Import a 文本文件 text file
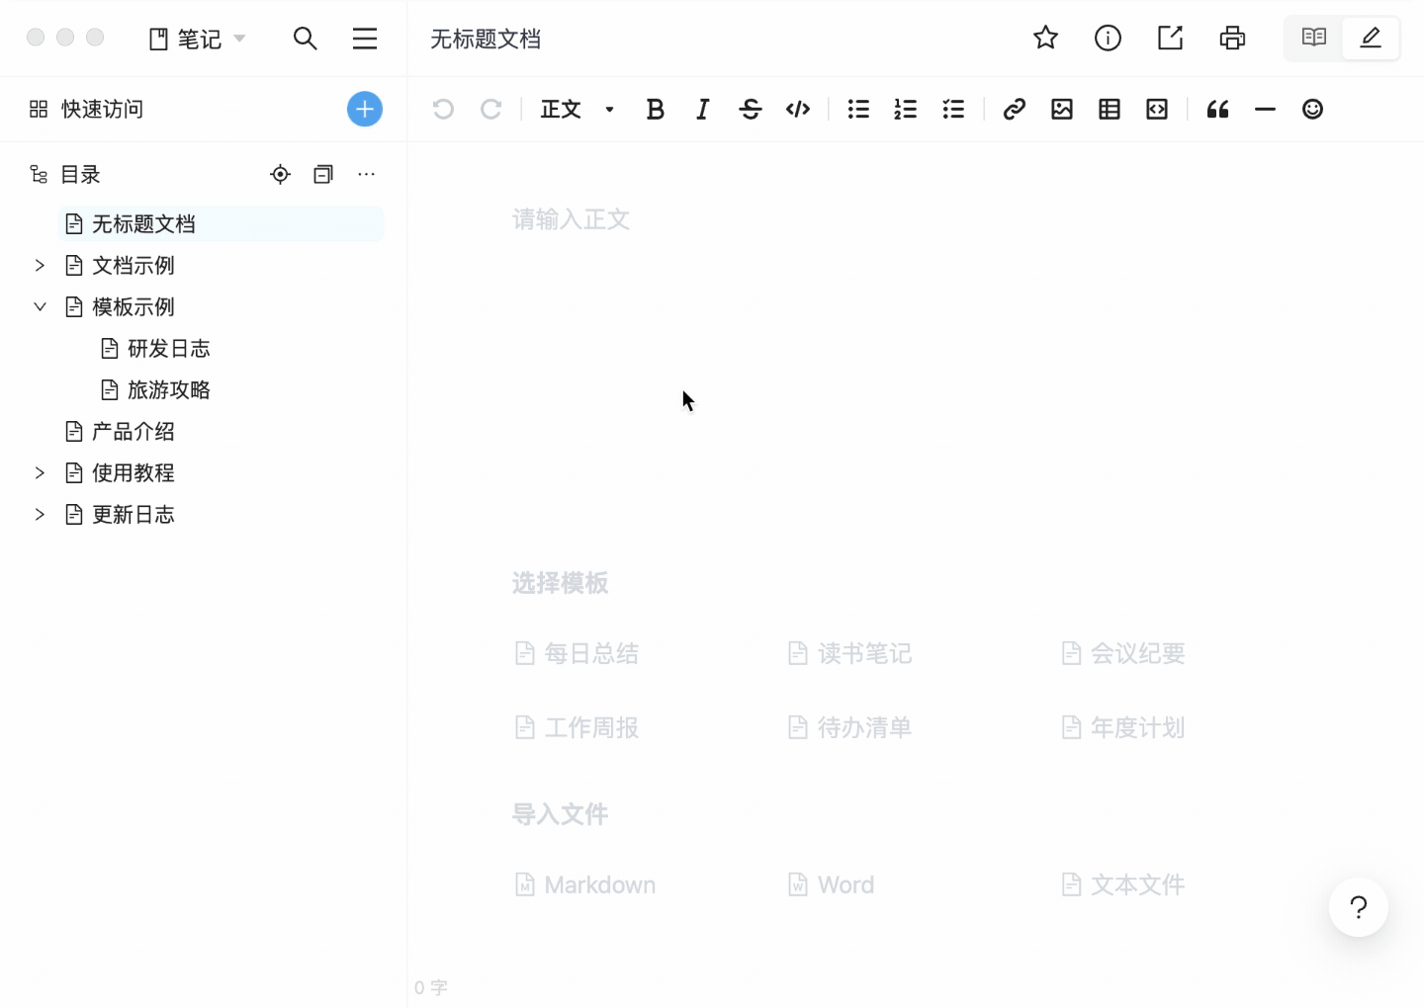The image size is (1424, 1008). click(1122, 884)
